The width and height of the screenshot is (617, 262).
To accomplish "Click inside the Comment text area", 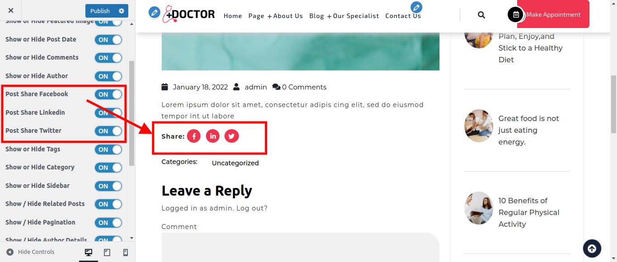I will coord(300,247).
